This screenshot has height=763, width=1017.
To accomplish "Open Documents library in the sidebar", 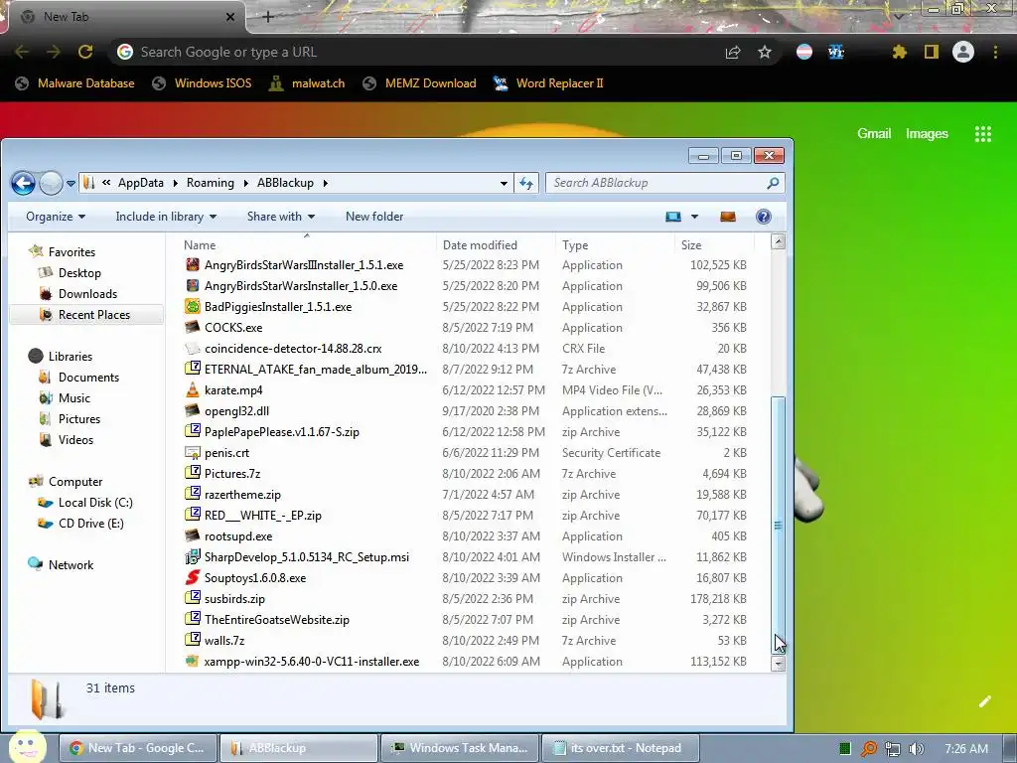I will click(x=88, y=378).
